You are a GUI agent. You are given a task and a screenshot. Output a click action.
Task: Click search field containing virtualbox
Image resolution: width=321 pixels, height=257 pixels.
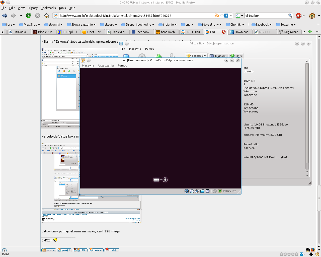pyautogui.click(x=266, y=16)
